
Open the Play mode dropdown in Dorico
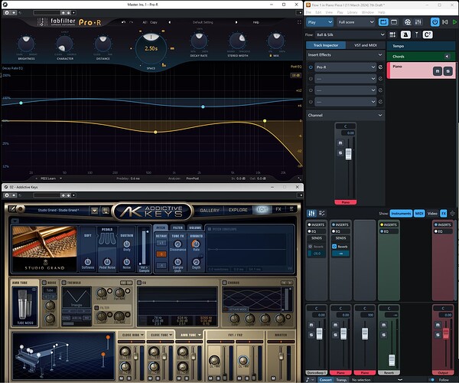(320, 22)
